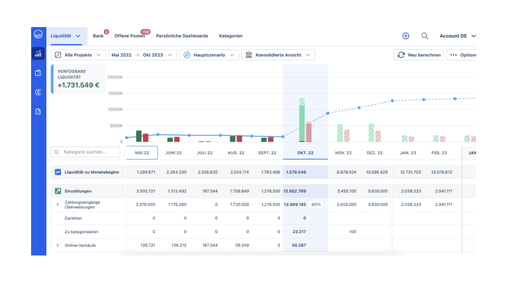The height and width of the screenshot is (282, 506).
Task: Click the app logo in the sidebar
Action: tap(38, 34)
